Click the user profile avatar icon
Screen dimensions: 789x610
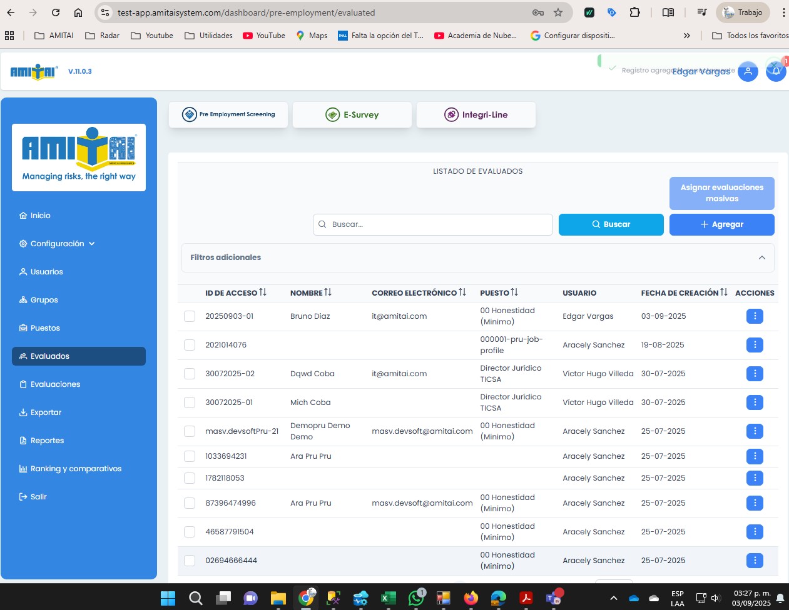tap(748, 71)
